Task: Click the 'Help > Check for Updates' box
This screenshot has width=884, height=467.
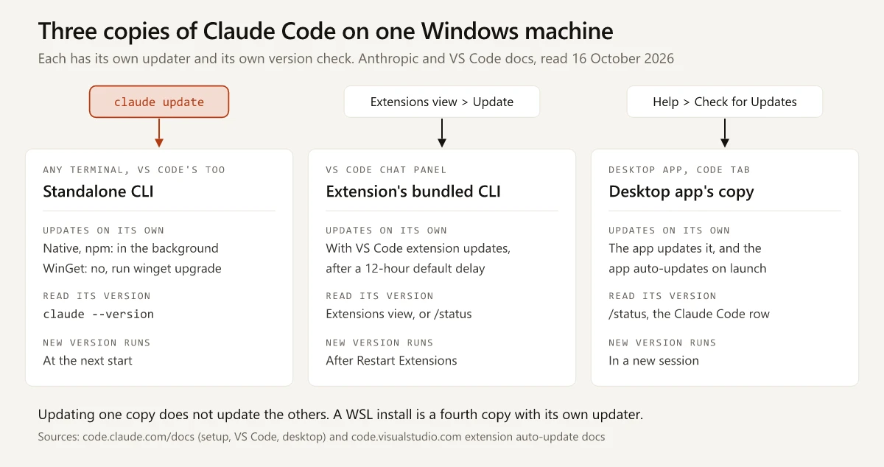Action: point(725,102)
